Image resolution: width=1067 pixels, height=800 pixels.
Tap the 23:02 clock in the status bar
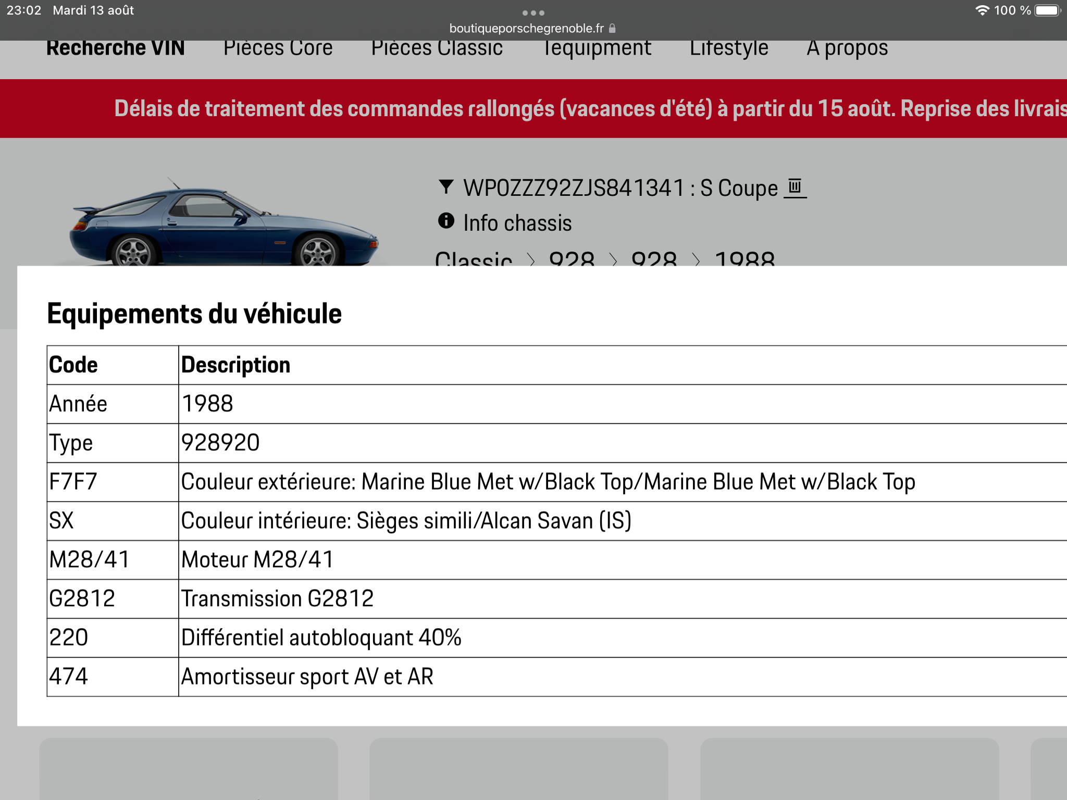pos(24,10)
